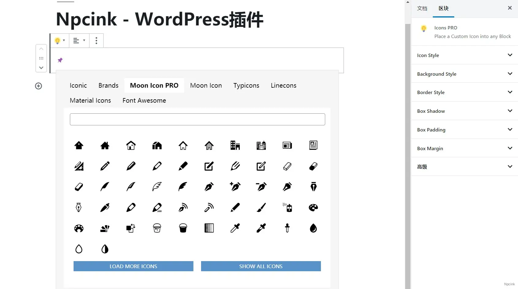Select the ruler and pencil icon
518x289 pixels.
tap(79, 166)
